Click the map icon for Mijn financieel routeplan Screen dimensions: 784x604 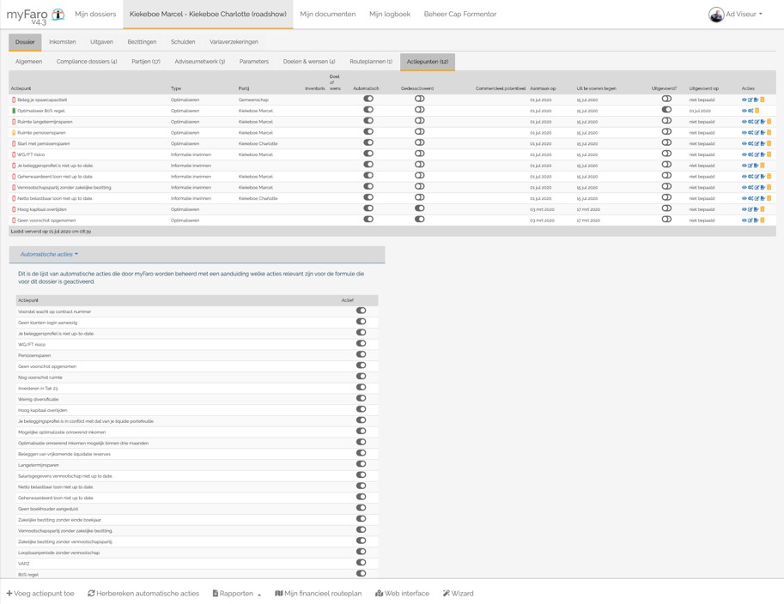pos(278,594)
